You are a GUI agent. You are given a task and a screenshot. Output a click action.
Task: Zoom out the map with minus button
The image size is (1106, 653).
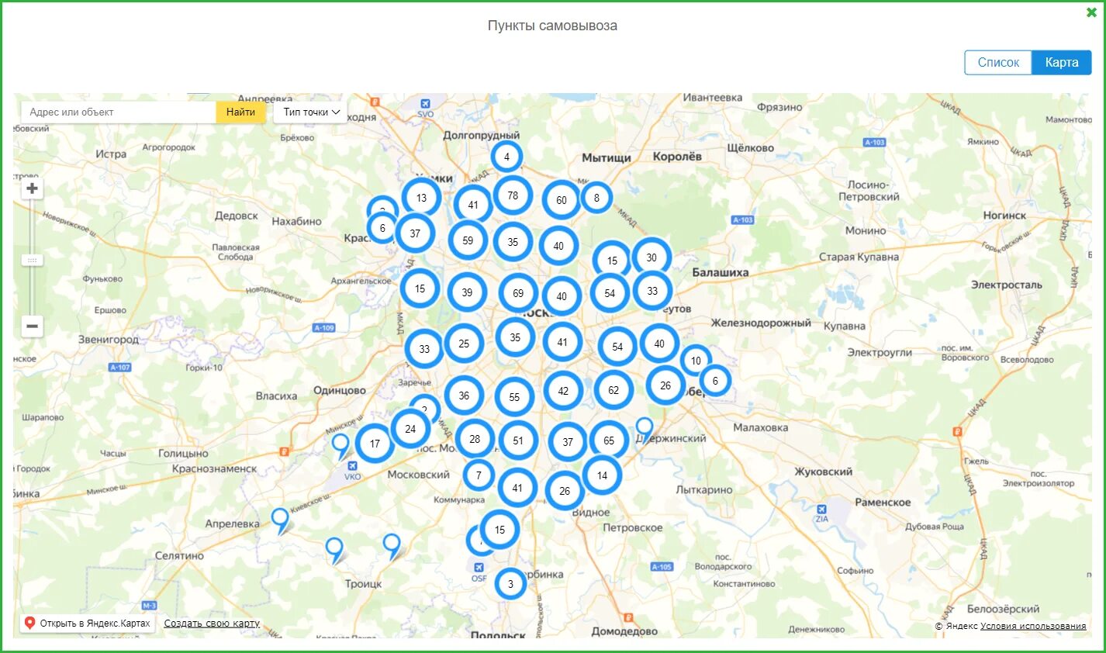pos(32,326)
